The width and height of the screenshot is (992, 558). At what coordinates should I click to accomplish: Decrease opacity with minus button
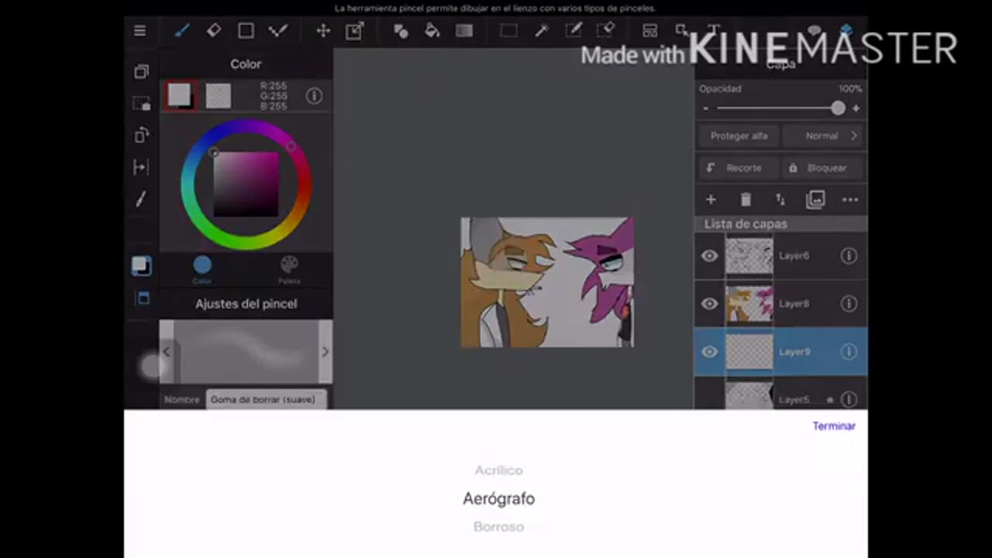(705, 108)
